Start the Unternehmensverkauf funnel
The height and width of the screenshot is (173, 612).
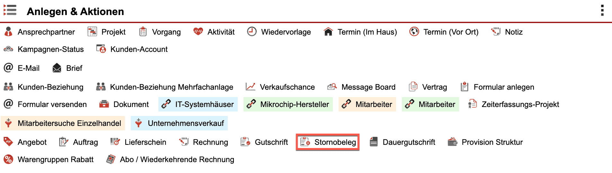(x=179, y=123)
